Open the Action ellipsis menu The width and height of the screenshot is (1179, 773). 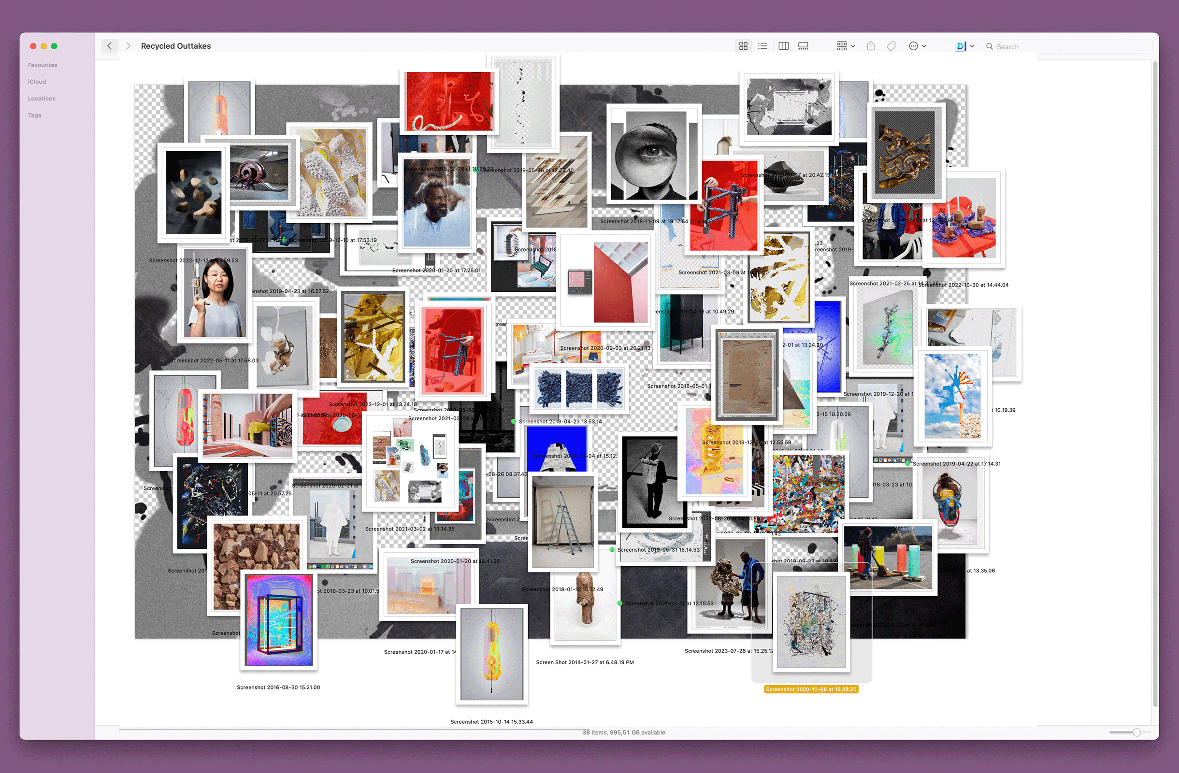[x=918, y=46]
